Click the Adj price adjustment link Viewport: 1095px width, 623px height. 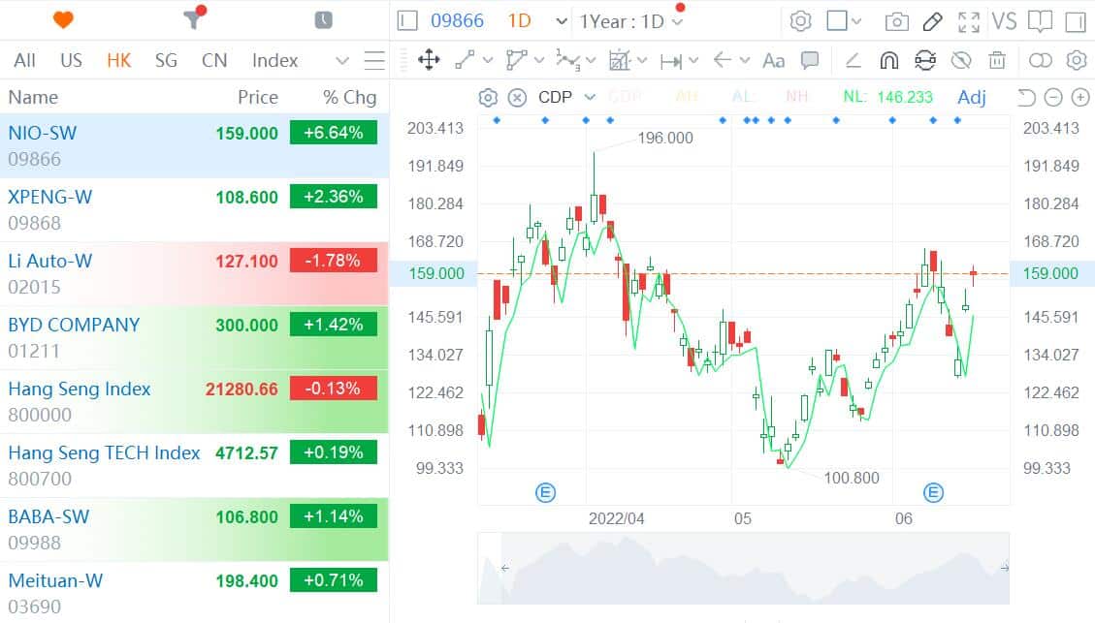(972, 97)
